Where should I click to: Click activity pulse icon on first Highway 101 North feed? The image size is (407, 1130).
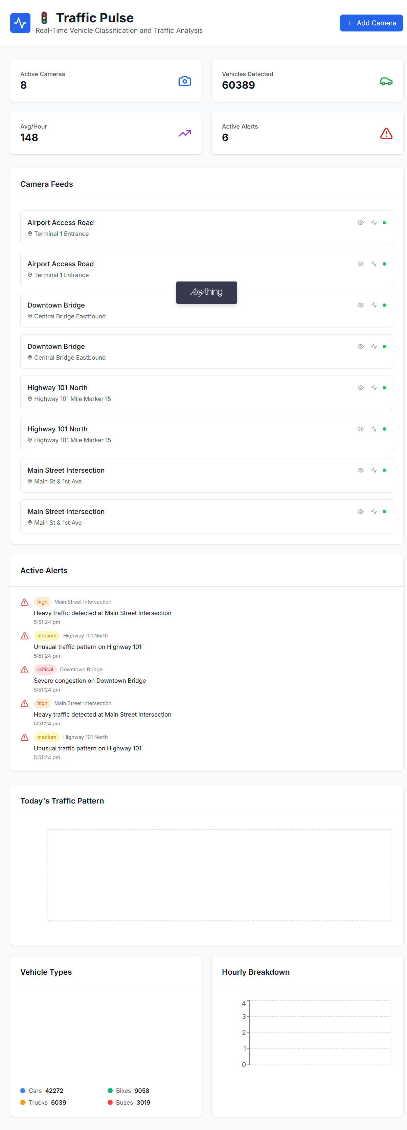coord(374,388)
